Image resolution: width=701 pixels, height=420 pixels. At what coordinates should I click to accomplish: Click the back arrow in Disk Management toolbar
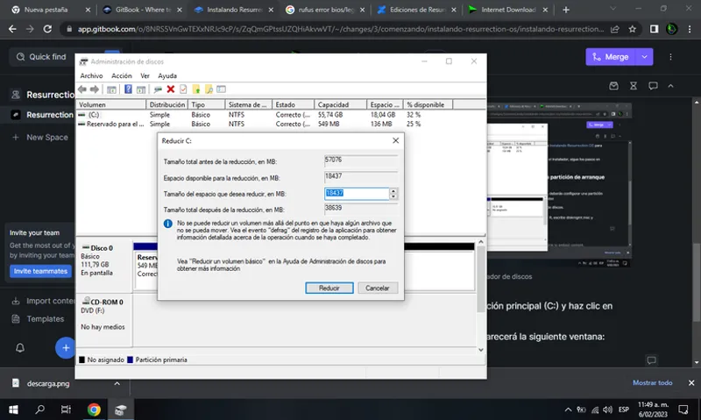point(84,89)
